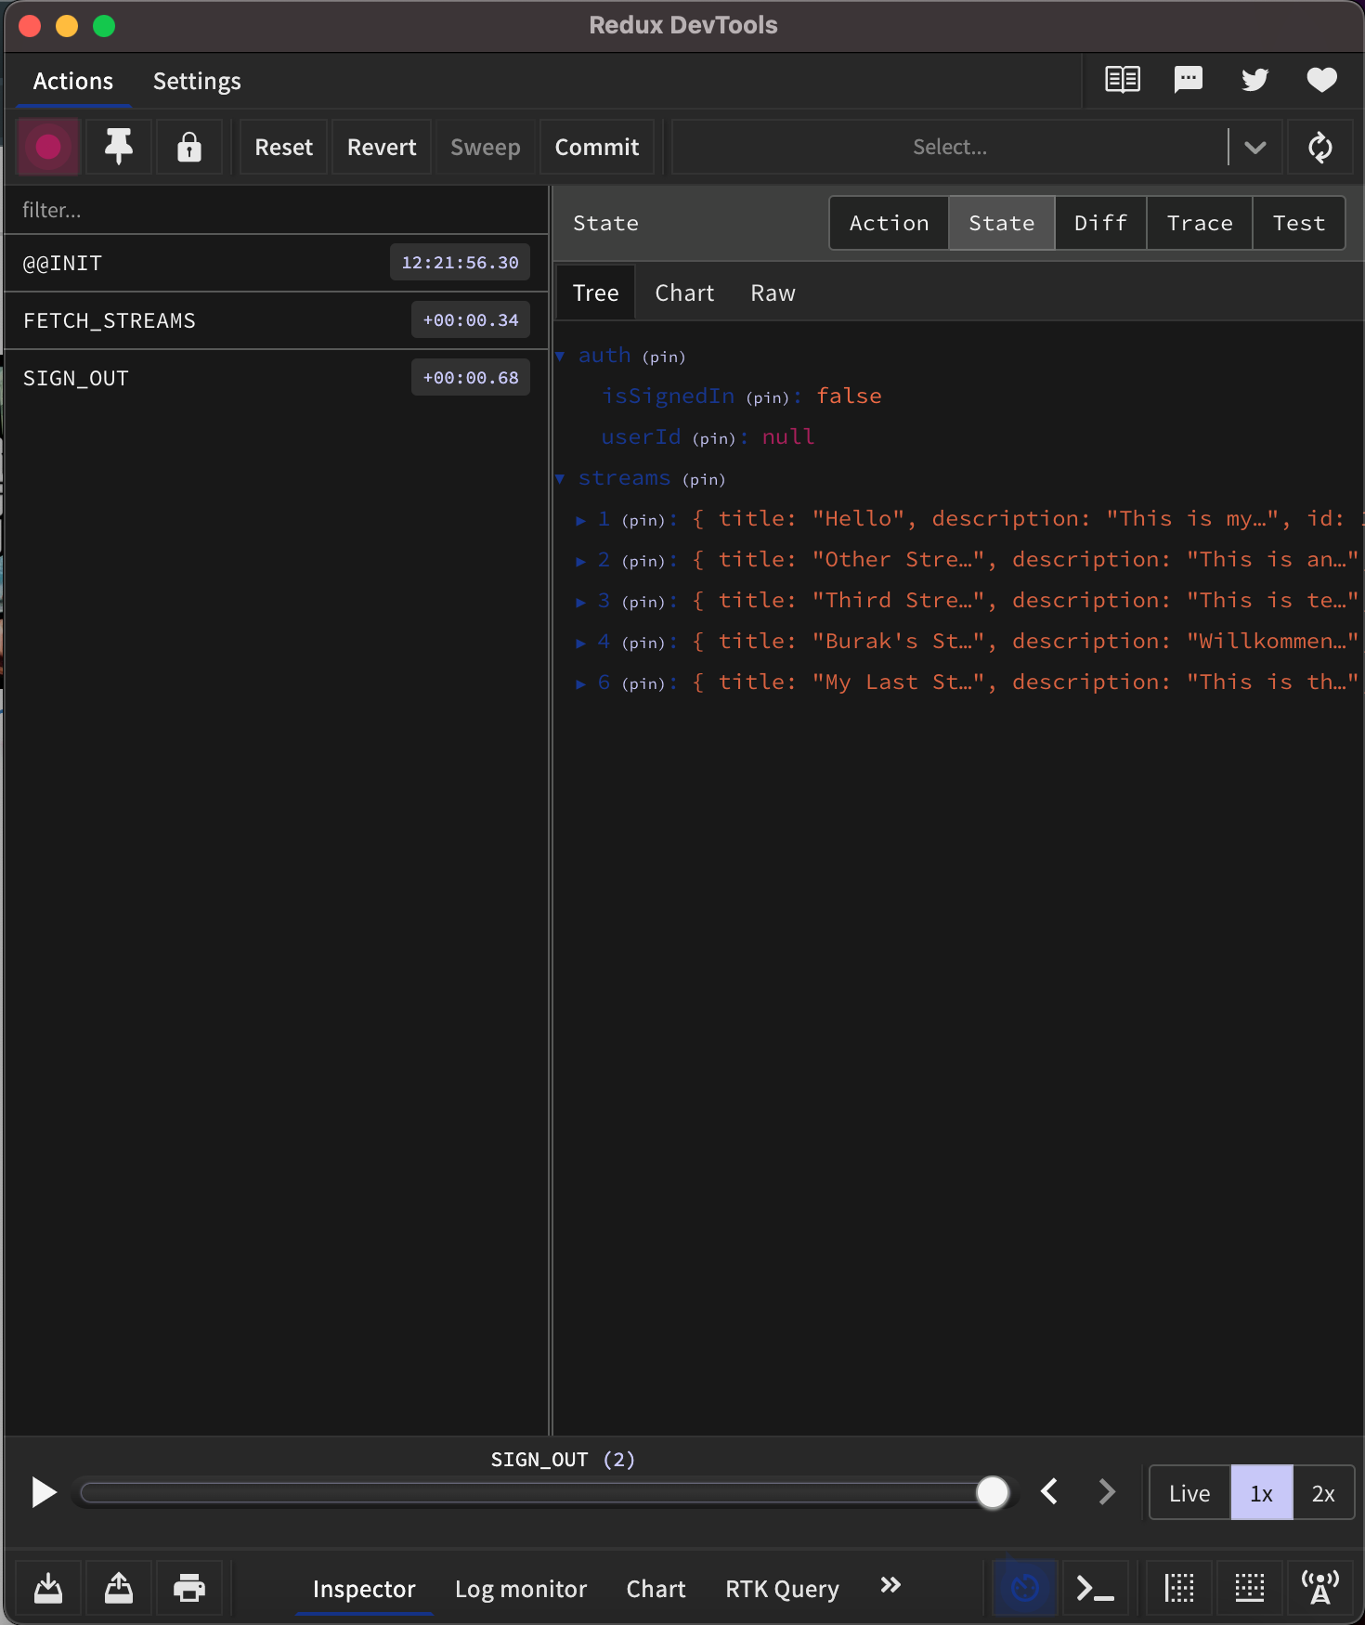
Task: Click the Twitter bird icon
Action: (1255, 80)
